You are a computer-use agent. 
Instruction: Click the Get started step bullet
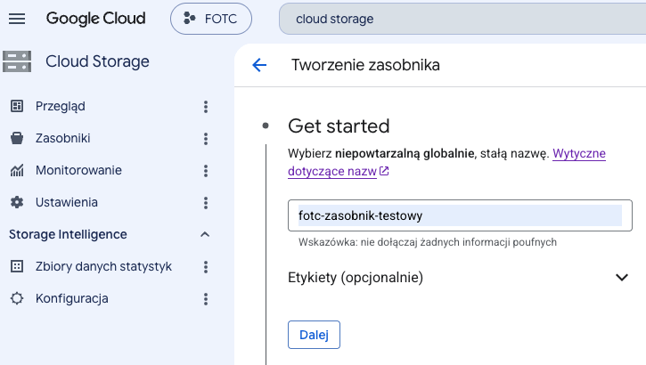pos(266,126)
